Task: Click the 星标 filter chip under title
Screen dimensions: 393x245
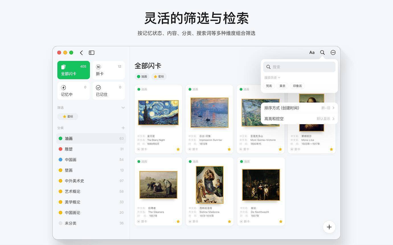Action: coord(159,76)
